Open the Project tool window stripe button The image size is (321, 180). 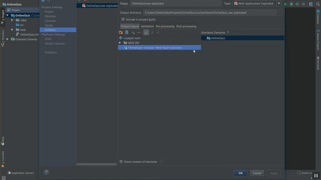click(x=3, y=17)
